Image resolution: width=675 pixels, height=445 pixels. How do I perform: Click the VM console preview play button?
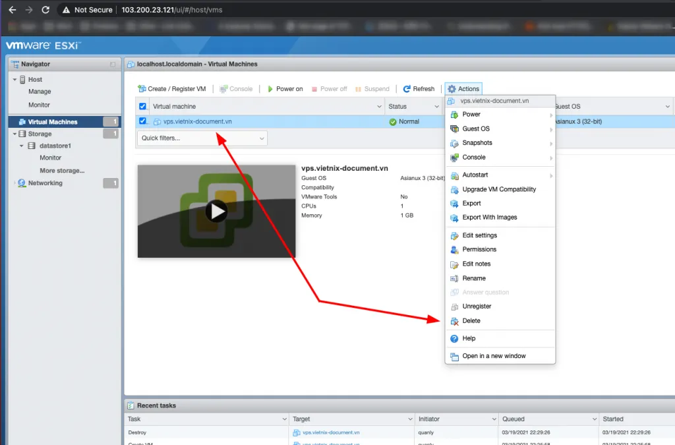click(216, 212)
